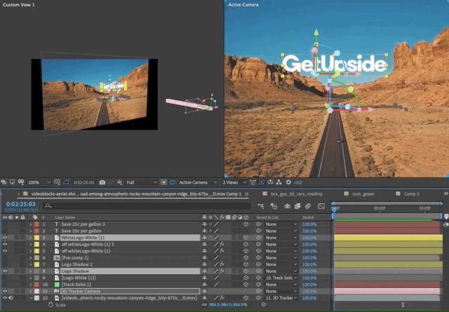Click yellow label swatch of WhiteLogo-White (1)
Viewport: 449px width, 312px height.
(36, 238)
